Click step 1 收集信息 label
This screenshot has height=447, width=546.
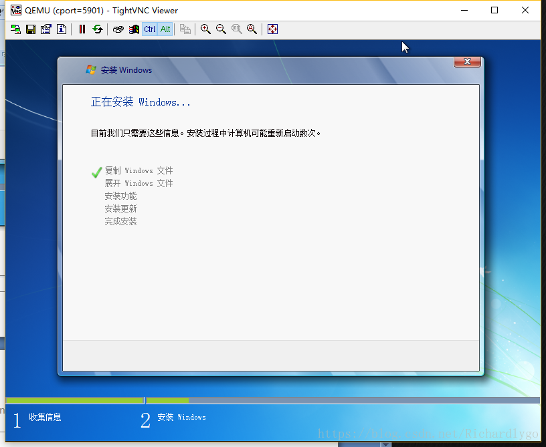click(45, 417)
